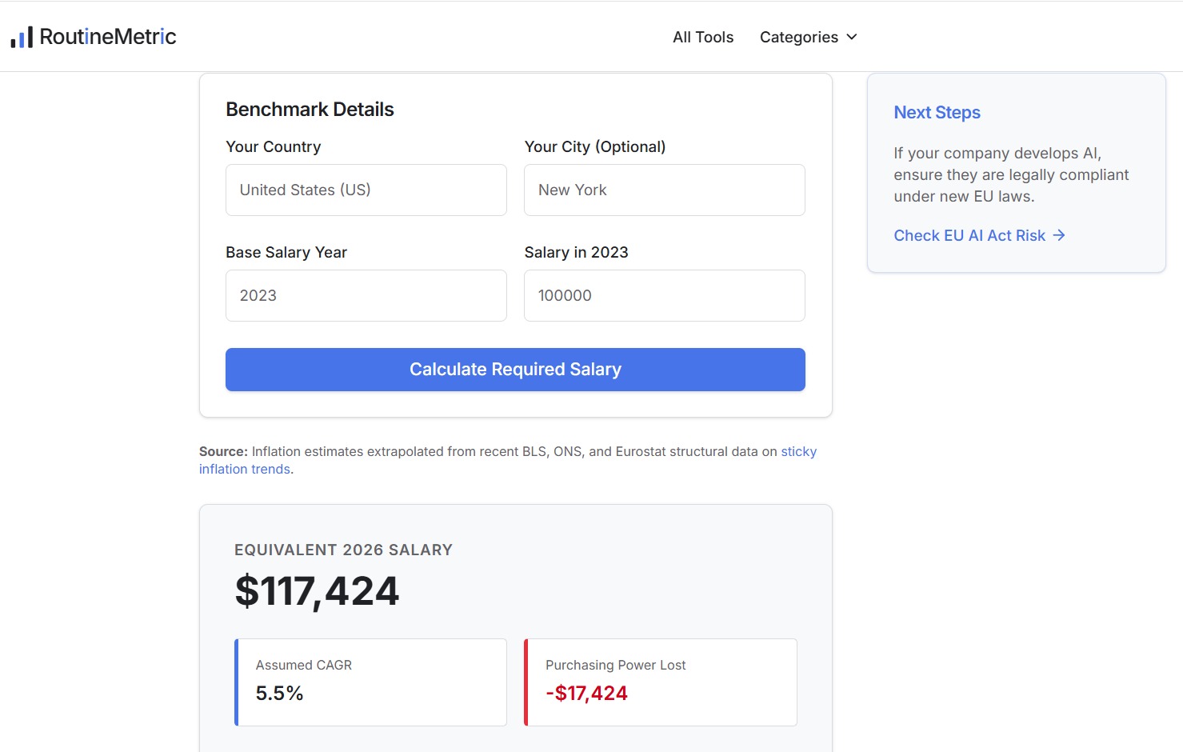Click the RoutineMetric bar chart logo icon
The height and width of the screenshot is (752, 1183).
coord(22,37)
